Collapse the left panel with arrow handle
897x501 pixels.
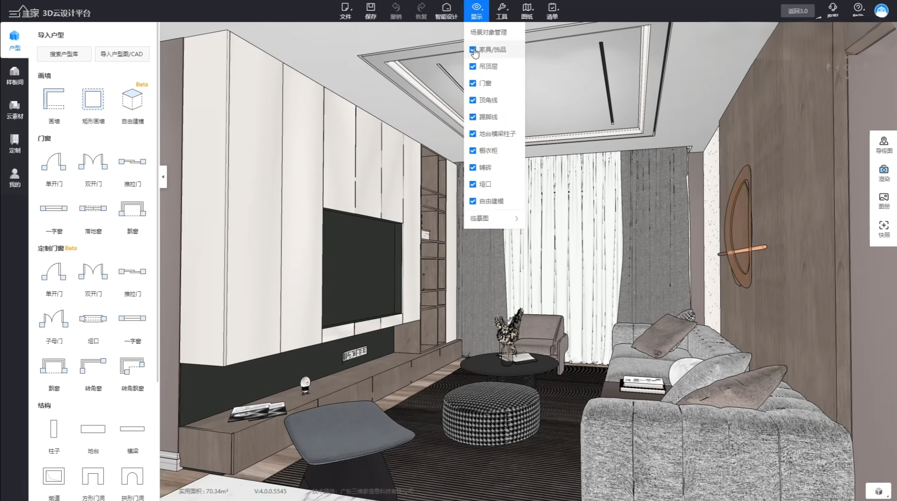point(163,177)
